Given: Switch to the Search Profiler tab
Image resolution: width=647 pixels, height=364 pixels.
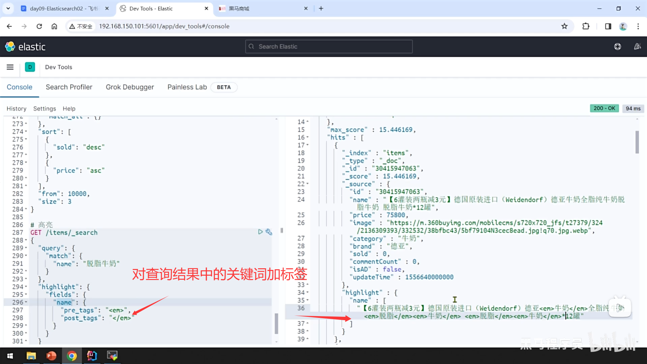Looking at the screenshot, I should (69, 87).
